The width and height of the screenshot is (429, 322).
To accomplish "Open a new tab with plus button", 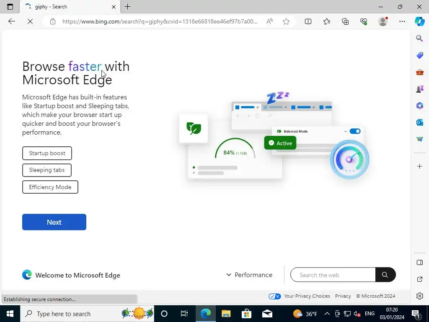I will (127, 7).
